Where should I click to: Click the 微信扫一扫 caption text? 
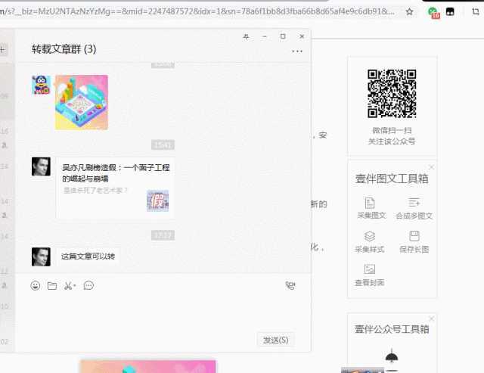click(x=392, y=130)
